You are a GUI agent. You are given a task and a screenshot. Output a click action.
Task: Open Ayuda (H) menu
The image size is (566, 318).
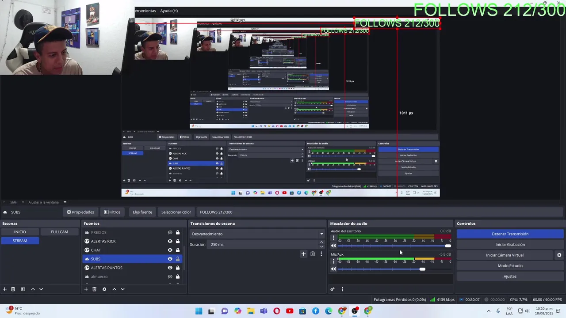pos(169,11)
